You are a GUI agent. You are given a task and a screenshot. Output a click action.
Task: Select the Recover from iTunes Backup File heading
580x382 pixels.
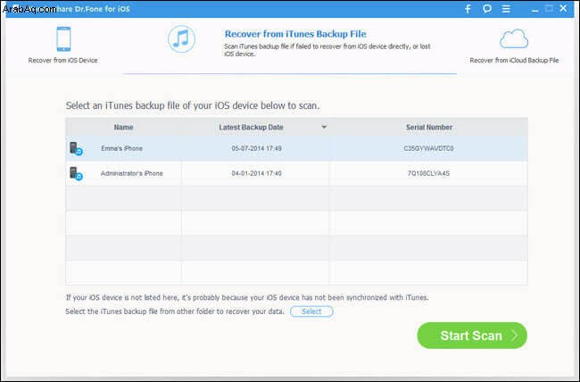click(295, 34)
